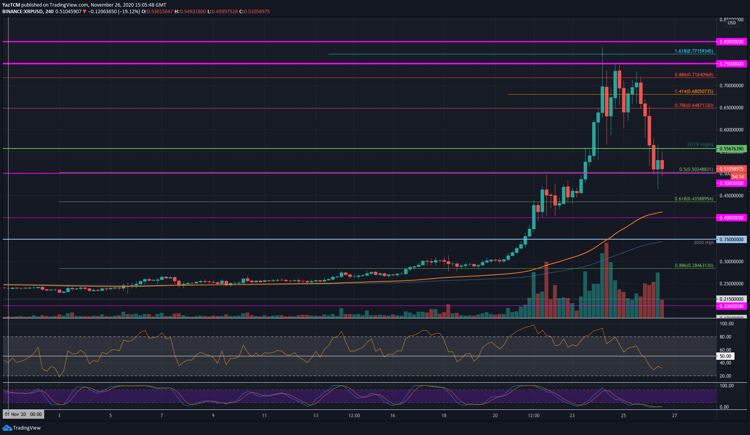Image resolution: width=750 pixels, height=435 pixels.
Task: Click the 0.5(0.50248831) Fibonacci label
Action: [696, 169]
